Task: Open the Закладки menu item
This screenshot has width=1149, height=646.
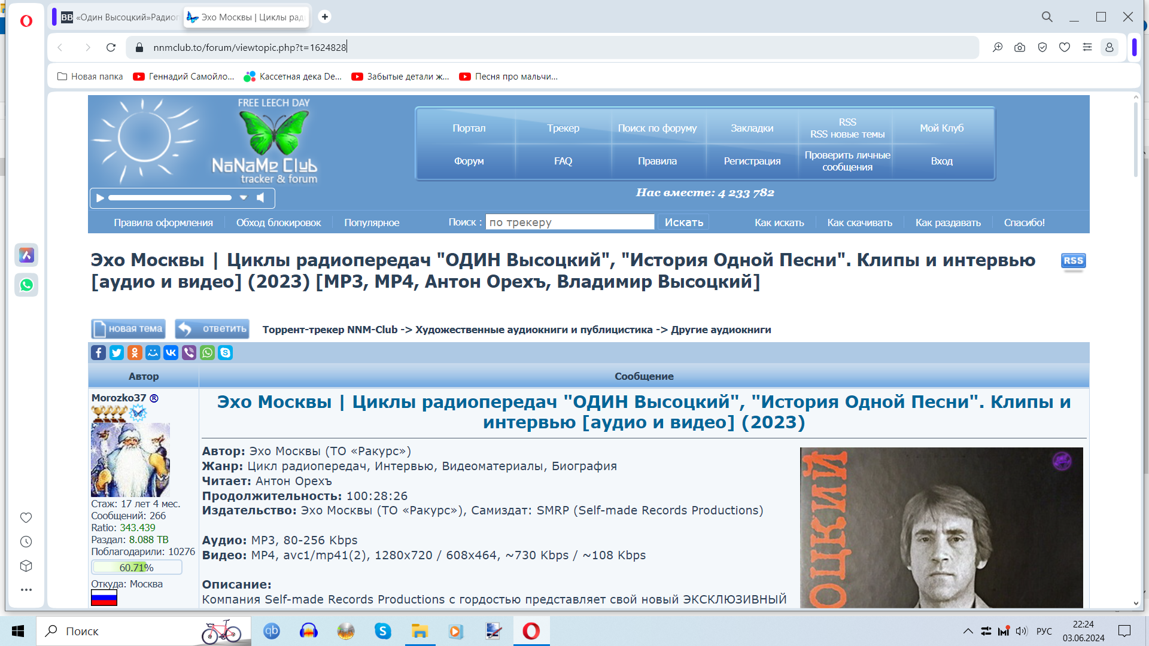Action: (x=752, y=128)
